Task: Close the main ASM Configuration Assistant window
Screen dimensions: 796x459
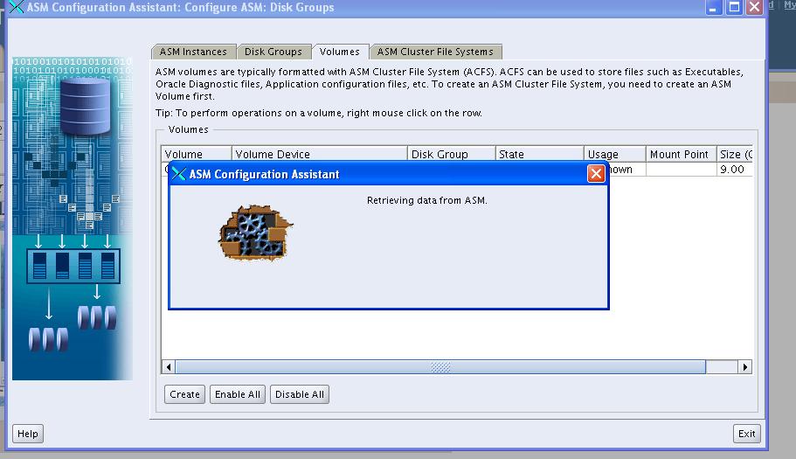Action: pos(754,8)
